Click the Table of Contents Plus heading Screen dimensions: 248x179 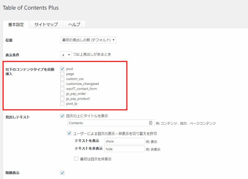(31, 8)
